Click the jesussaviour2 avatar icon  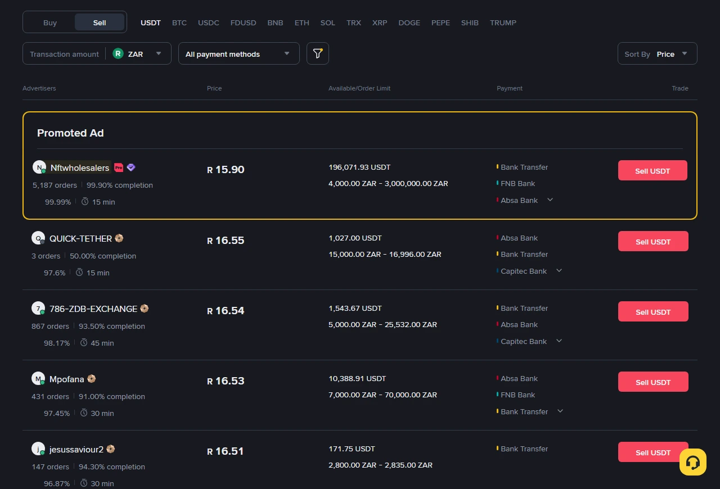38,449
